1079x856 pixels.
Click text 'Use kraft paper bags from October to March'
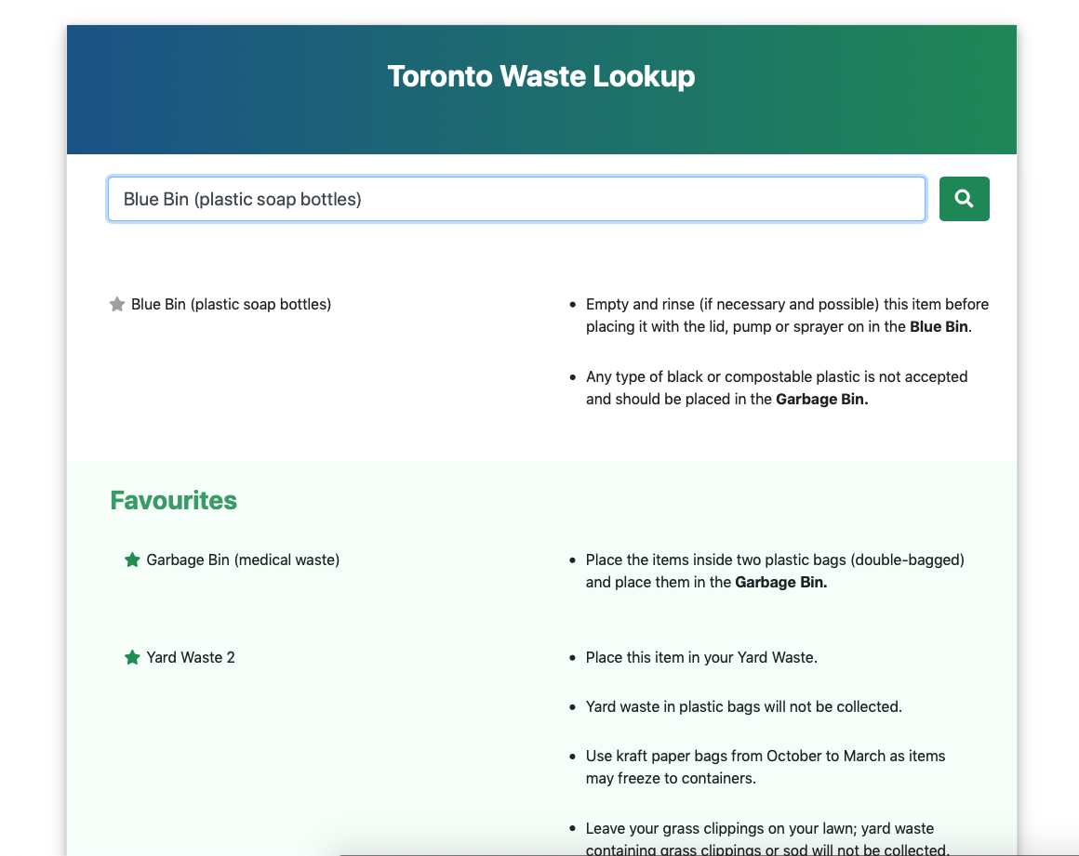(766, 768)
